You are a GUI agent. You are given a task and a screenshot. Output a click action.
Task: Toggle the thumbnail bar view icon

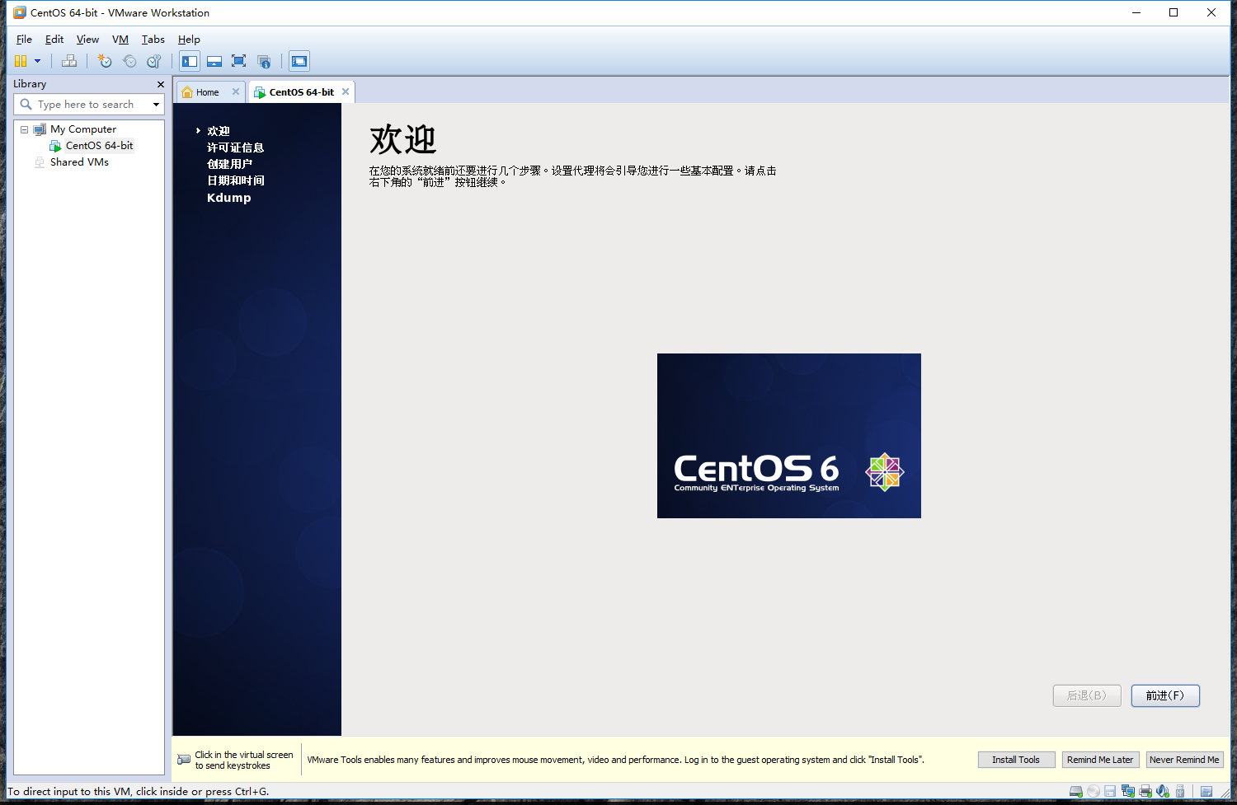pyautogui.click(x=214, y=61)
